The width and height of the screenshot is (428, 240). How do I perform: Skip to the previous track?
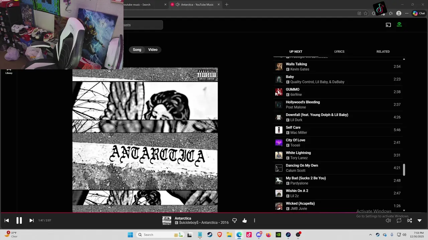coord(7,220)
